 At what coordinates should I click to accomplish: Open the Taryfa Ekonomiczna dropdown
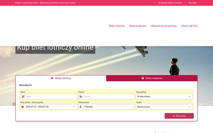point(164,107)
